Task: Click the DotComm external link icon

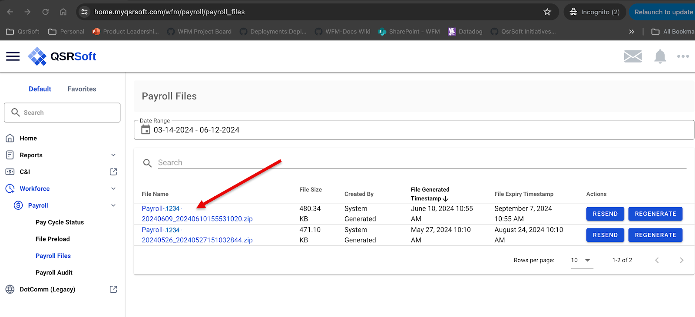Action: pos(113,289)
